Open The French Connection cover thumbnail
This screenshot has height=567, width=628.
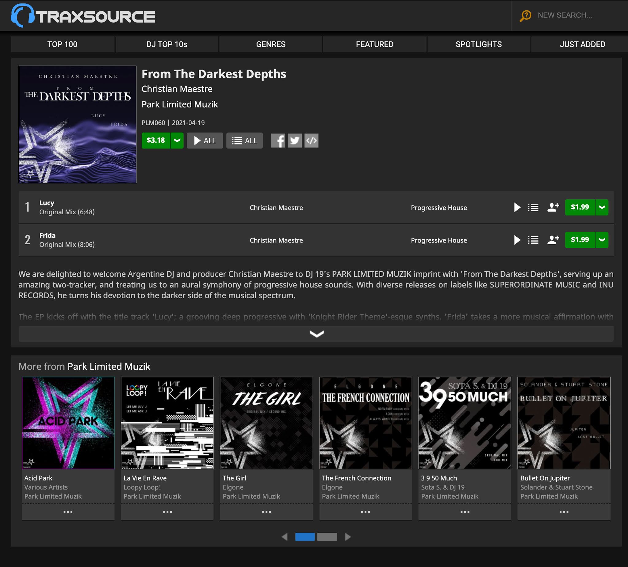(x=366, y=423)
